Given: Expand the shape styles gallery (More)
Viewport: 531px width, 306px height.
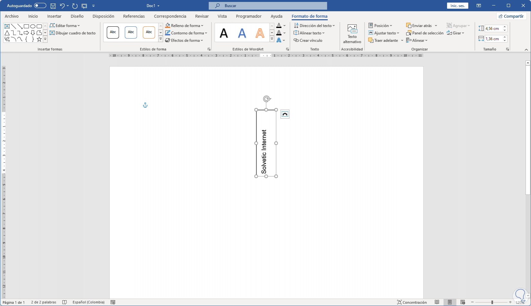Looking at the screenshot, I should point(161,39).
